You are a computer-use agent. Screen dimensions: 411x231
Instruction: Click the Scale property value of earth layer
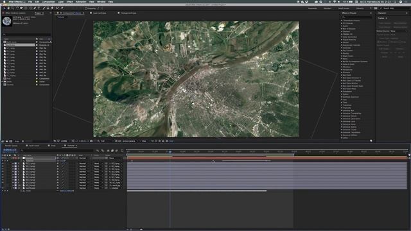pyautogui.click(x=67, y=191)
